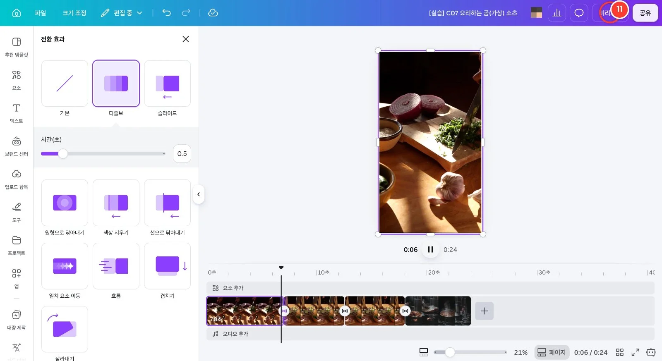Select the 색상 지우기 transition
This screenshot has width=662, height=361.
[x=116, y=203]
